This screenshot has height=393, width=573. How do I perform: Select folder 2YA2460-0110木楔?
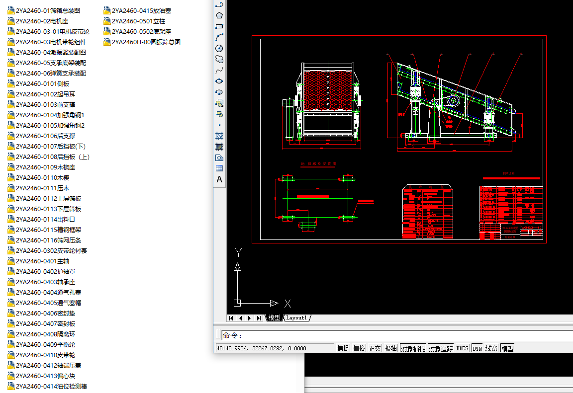coord(38,178)
